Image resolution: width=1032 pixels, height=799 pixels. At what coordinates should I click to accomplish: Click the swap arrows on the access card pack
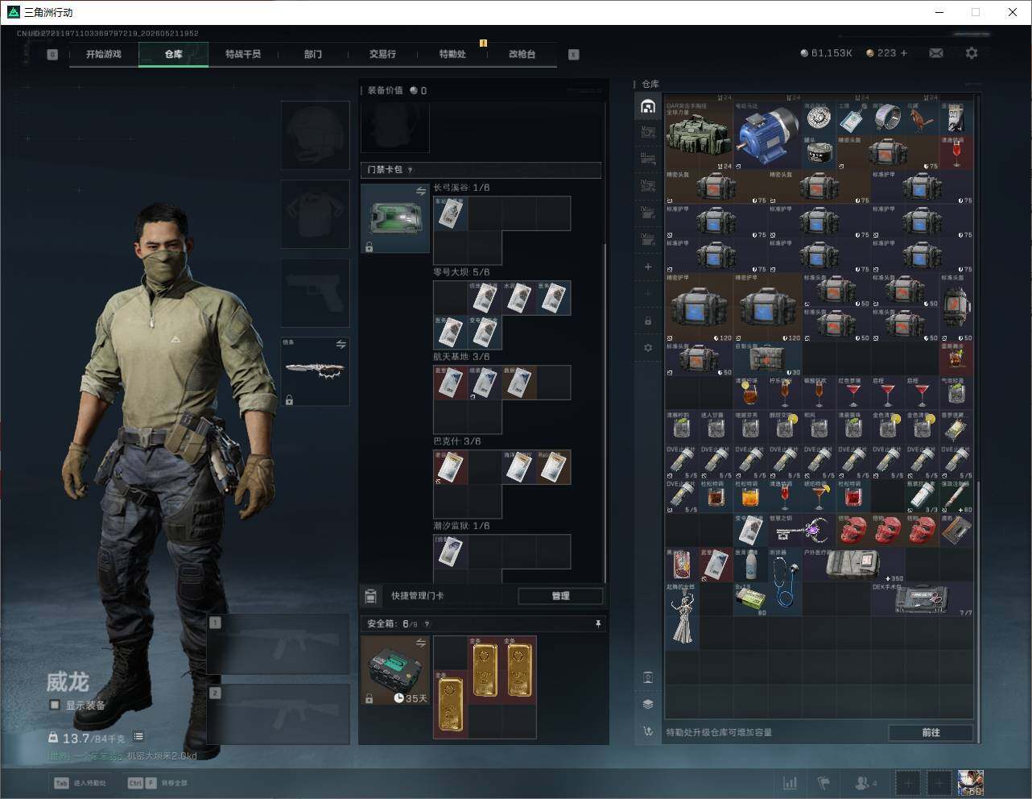(x=421, y=191)
